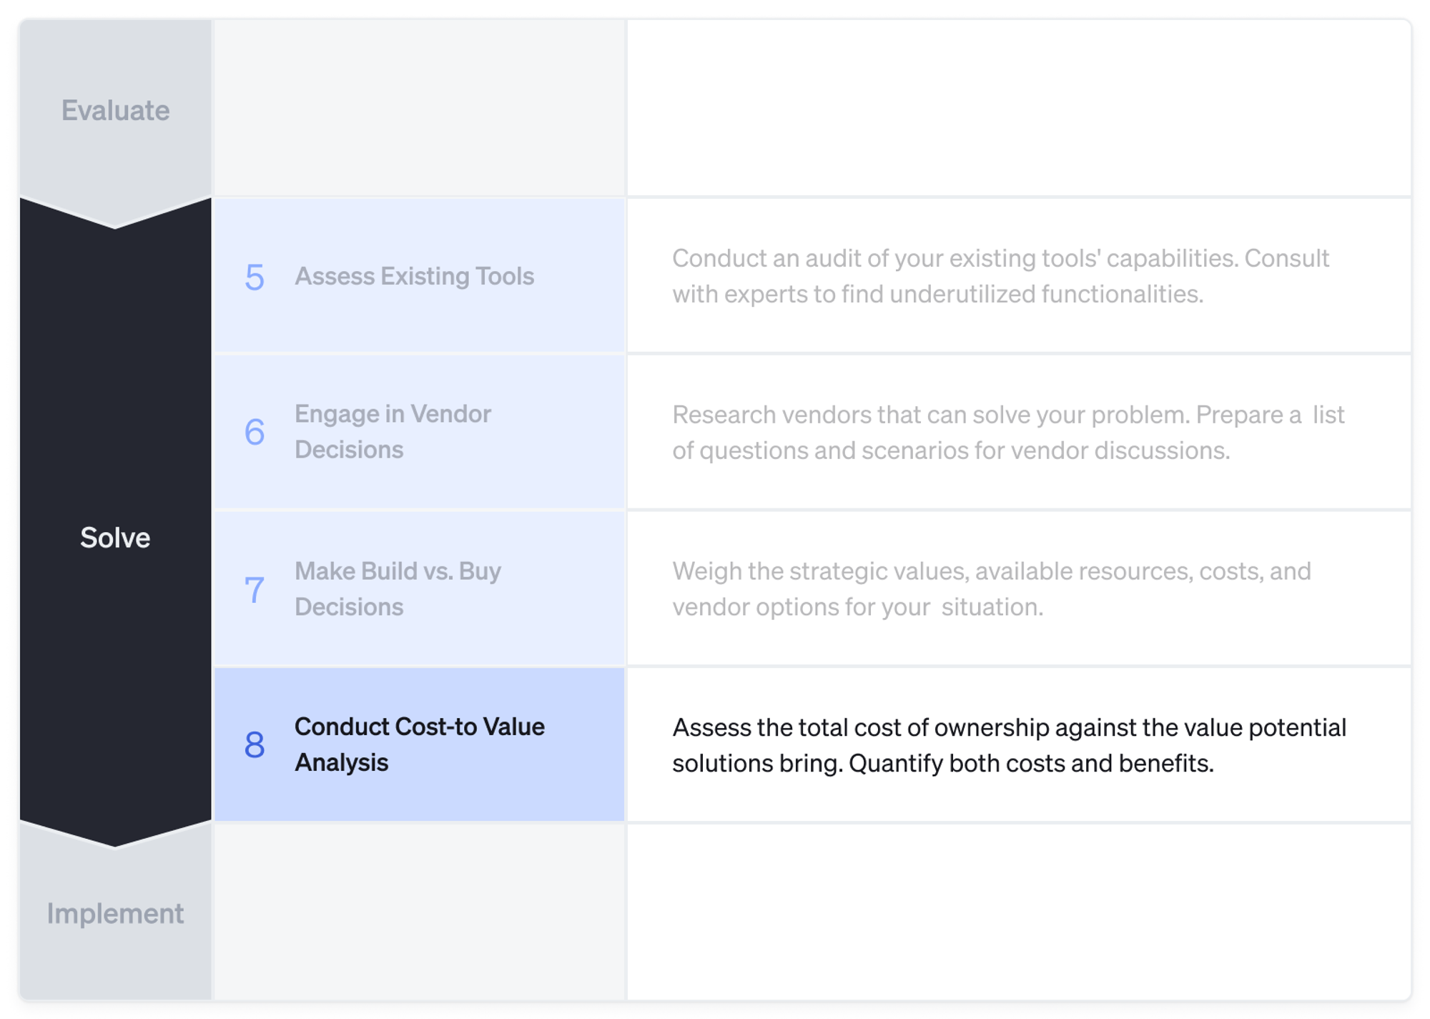The image size is (1430, 1019).
Task: Switch to the Implement stage label
Action: pyautogui.click(x=115, y=913)
